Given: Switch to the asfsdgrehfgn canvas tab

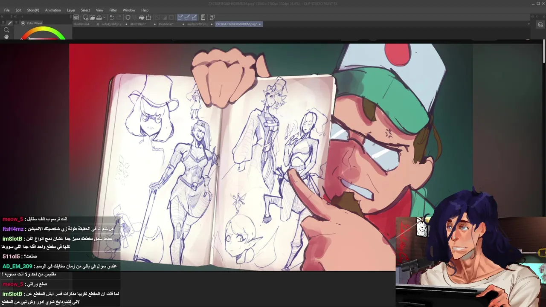Looking at the screenshot, I should (112, 24).
